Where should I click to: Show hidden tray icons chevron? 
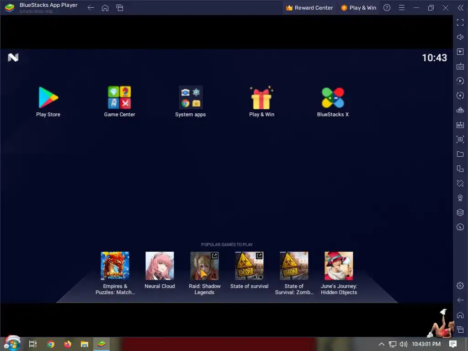[x=382, y=344]
